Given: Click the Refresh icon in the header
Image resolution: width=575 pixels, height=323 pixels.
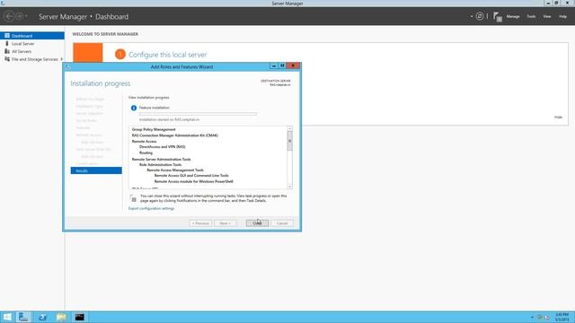Looking at the screenshot, I should click(480, 16).
